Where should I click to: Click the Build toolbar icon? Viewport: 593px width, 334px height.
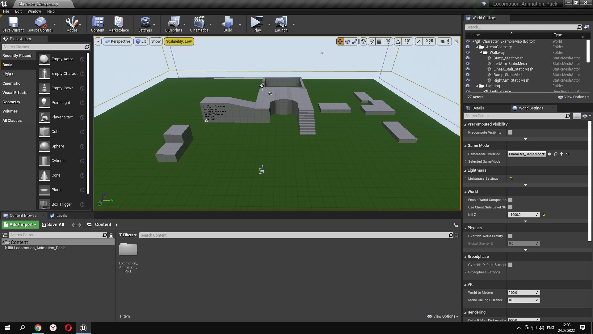pyautogui.click(x=228, y=24)
